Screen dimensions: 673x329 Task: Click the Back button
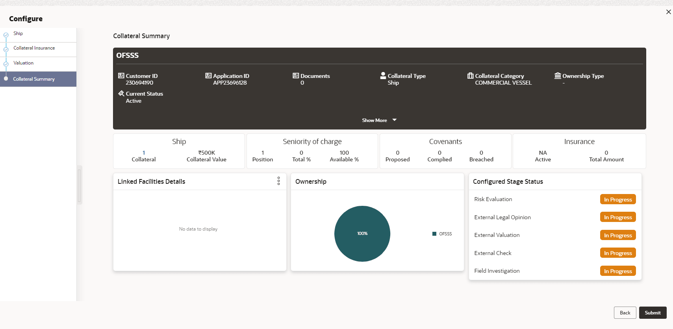coord(625,313)
